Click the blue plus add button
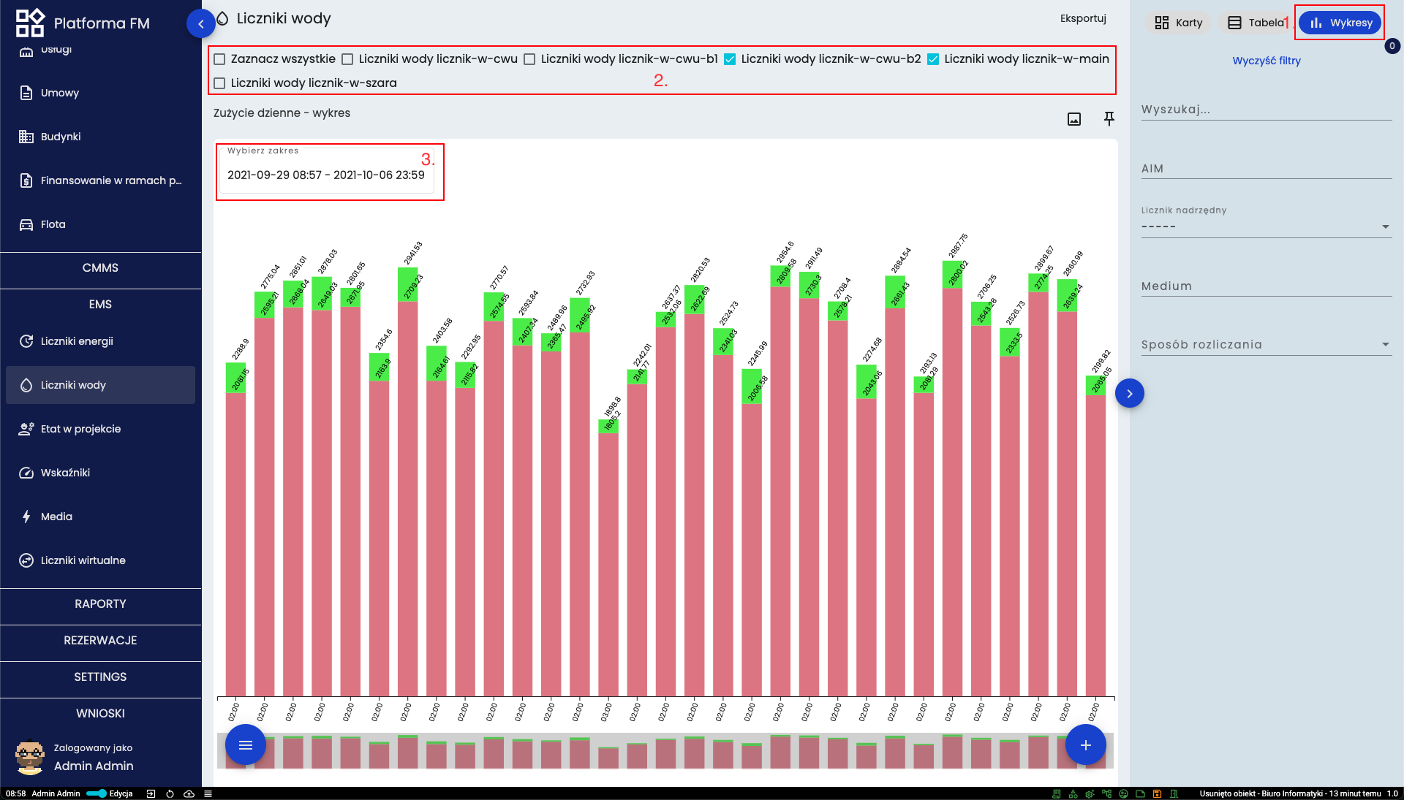The width and height of the screenshot is (1404, 800). click(1086, 744)
